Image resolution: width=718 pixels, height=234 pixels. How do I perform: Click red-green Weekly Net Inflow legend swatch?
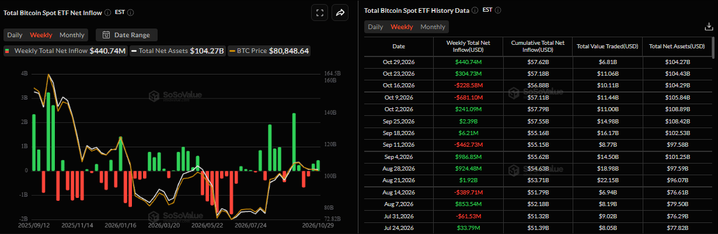8,51
